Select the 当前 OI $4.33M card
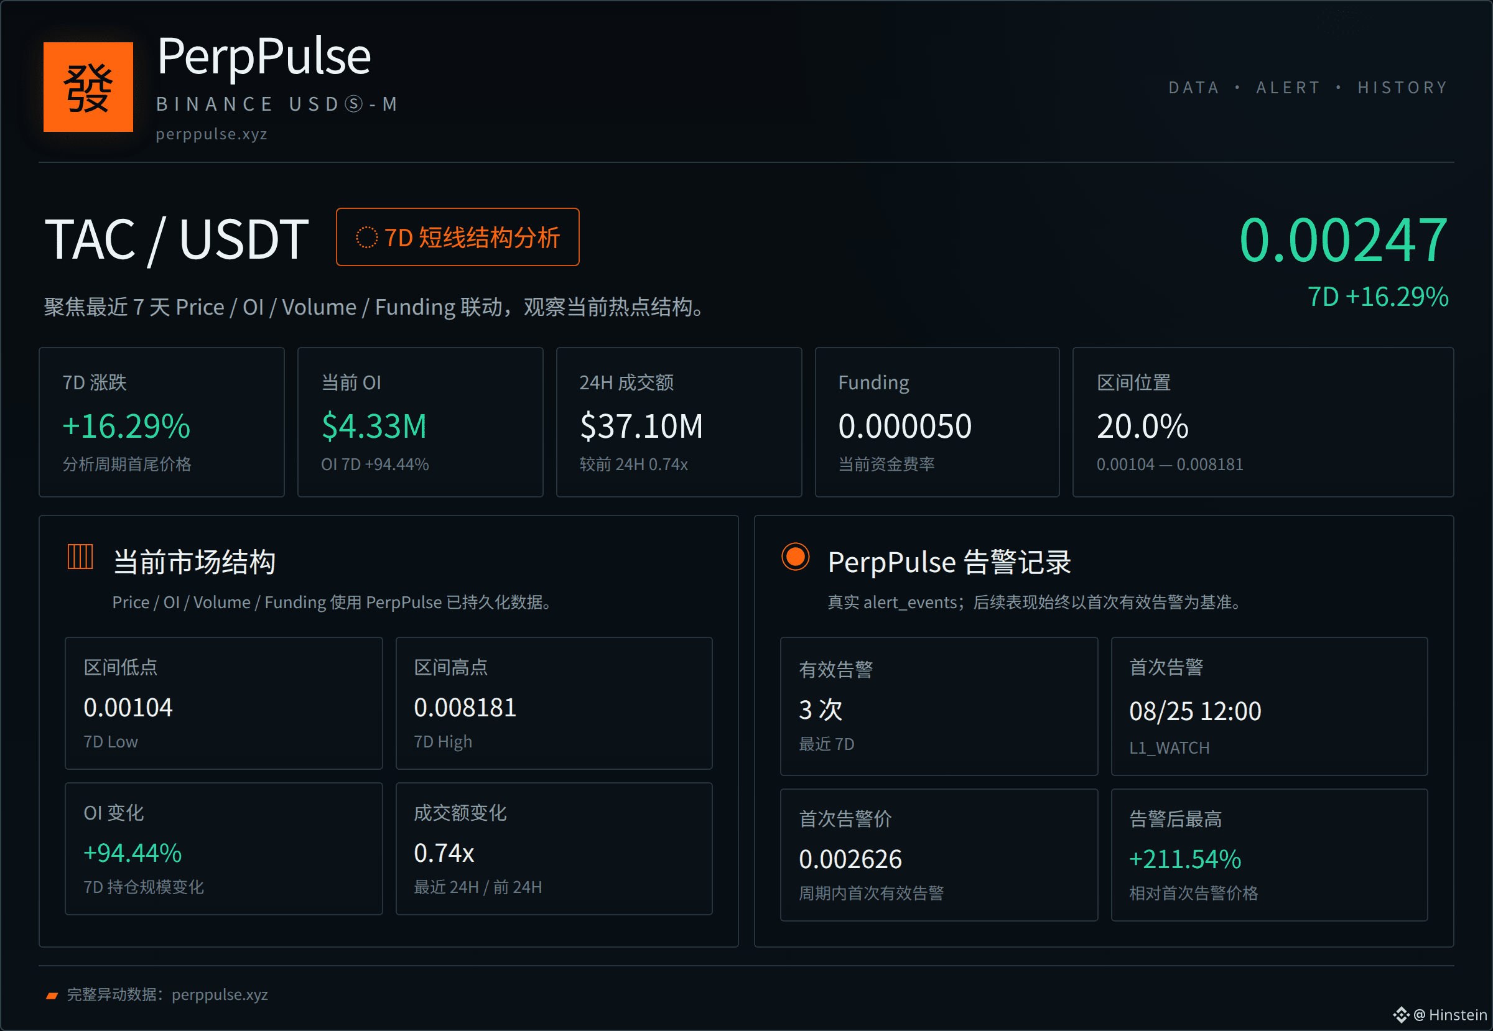This screenshot has height=1031, width=1493. pyautogui.click(x=420, y=422)
